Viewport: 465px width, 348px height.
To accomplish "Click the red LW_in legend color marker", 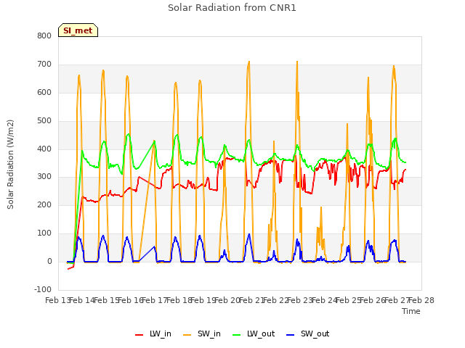I will pyautogui.click(x=139, y=335).
